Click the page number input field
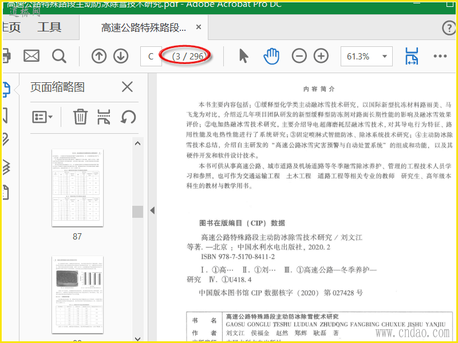Screen dimensions: 458x343 point(151,56)
